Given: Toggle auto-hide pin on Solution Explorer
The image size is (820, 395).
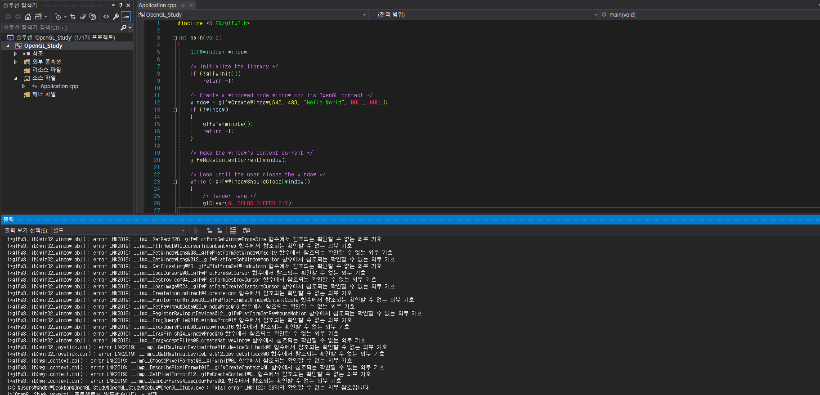Looking at the screenshot, I should tap(121, 5).
